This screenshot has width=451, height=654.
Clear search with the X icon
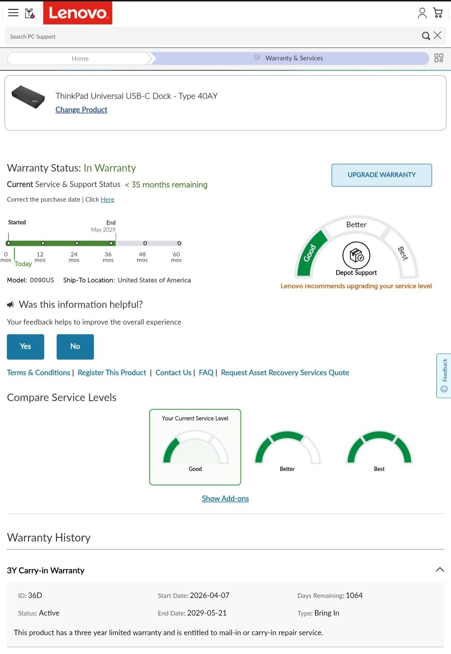pyautogui.click(x=437, y=36)
